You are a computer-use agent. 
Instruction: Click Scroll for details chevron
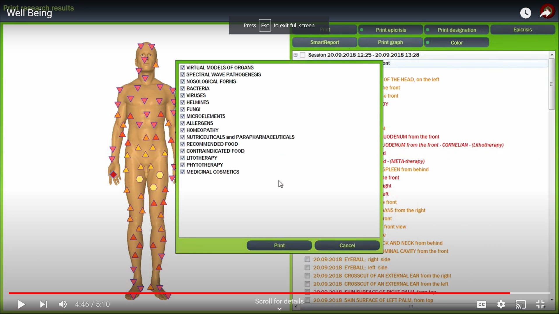click(279, 309)
